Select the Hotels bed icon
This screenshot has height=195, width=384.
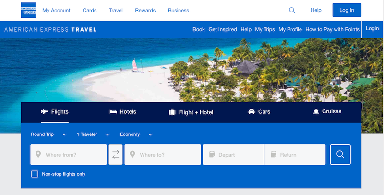(113, 112)
